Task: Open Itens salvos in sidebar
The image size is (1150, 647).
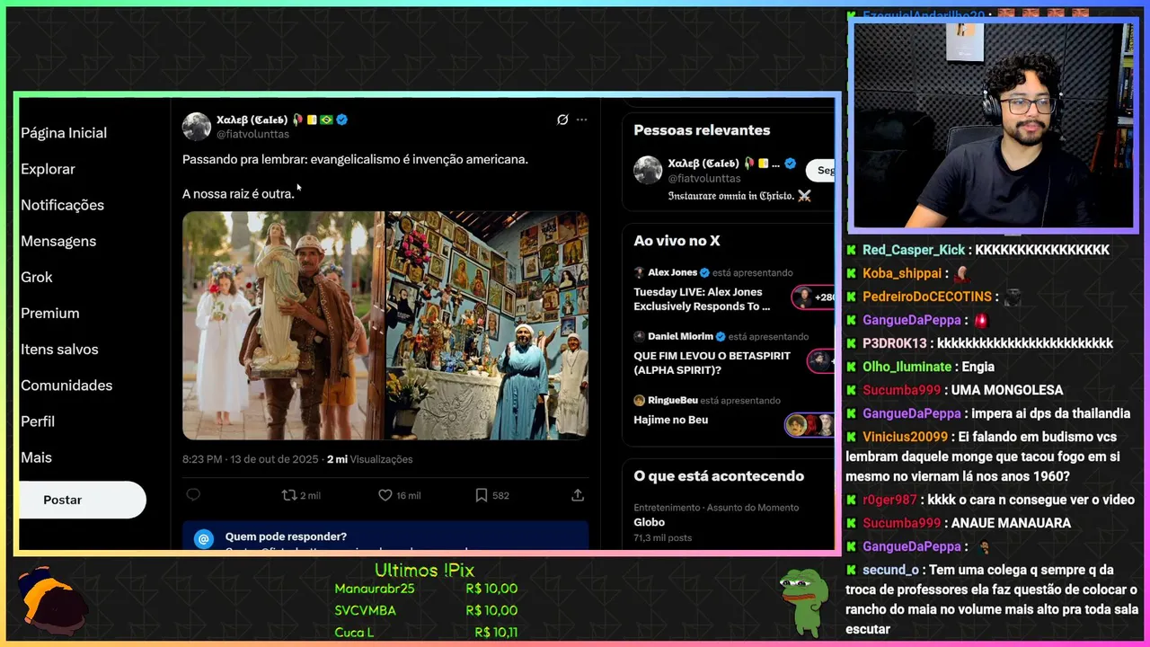Action: click(59, 349)
